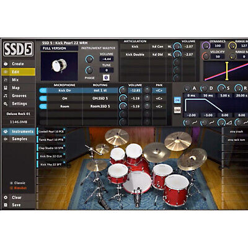The width and height of the screenshot is (248, 248).
Task: Toggle the Room microphone on/off
Action: point(43,107)
